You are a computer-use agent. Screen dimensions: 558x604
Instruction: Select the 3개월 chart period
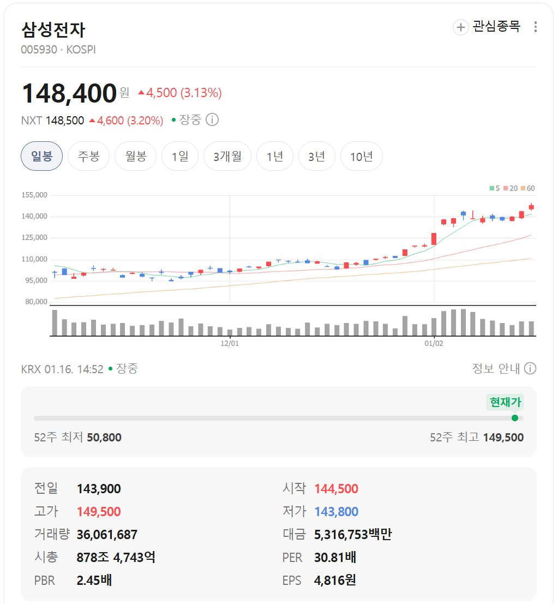point(227,156)
